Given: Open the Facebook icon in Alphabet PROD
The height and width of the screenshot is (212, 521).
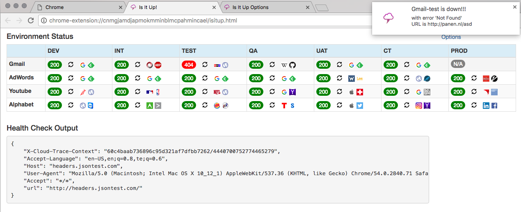Looking at the screenshot, I should tap(494, 106).
